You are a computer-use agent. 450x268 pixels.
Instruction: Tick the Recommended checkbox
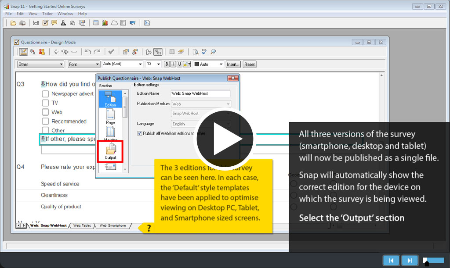pos(45,121)
